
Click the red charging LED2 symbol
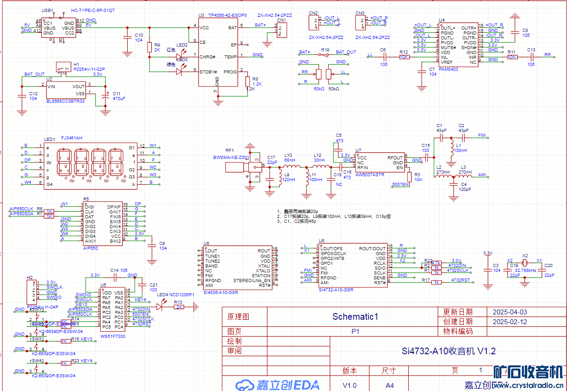click(x=179, y=57)
